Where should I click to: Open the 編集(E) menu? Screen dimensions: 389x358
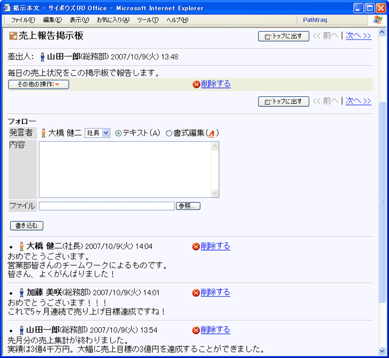click(52, 20)
